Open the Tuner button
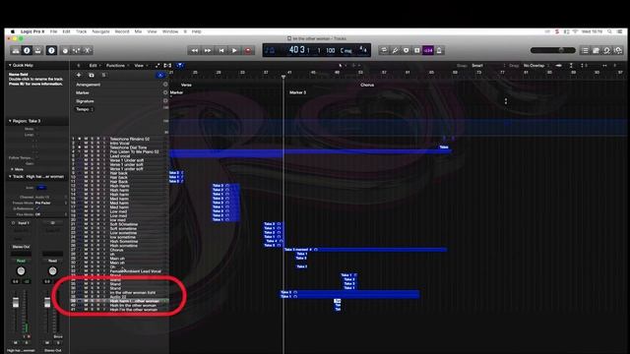The width and height of the screenshot is (630, 354). (395, 50)
